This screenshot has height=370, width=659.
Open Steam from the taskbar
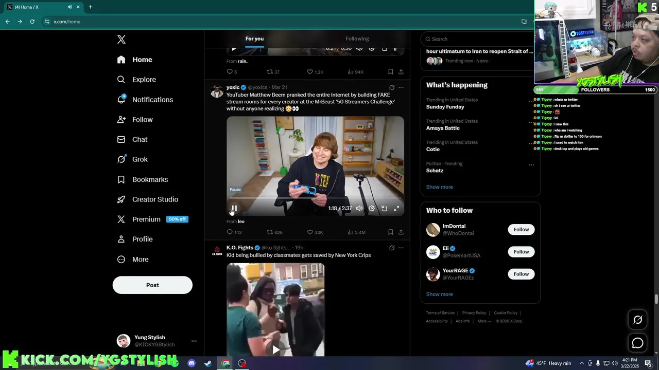[x=208, y=363]
